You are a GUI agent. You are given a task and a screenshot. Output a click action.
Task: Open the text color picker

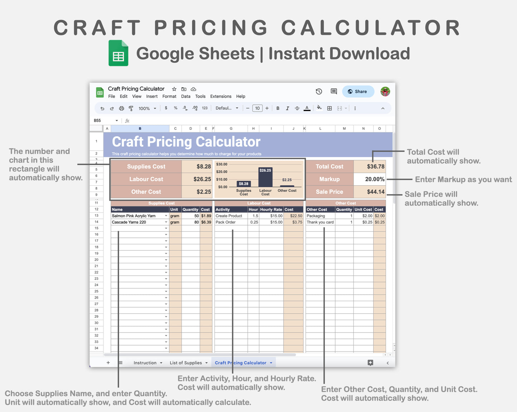[307, 108]
